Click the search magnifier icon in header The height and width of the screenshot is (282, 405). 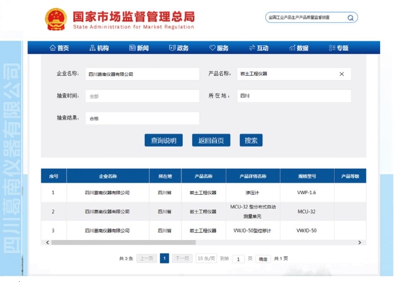(350, 18)
